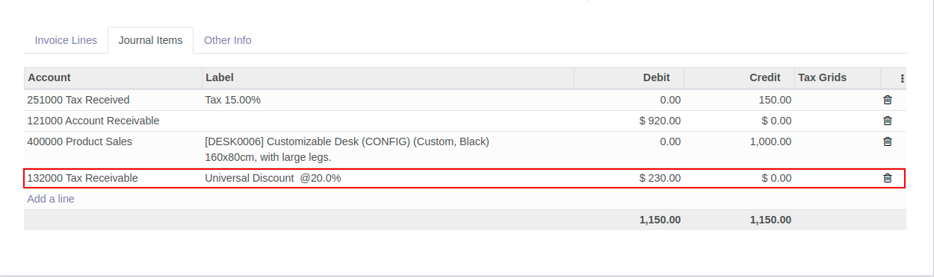Edit the Tax 15.00% label cell
This screenshot has height=277, width=934.
pyautogui.click(x=388, y=100)
